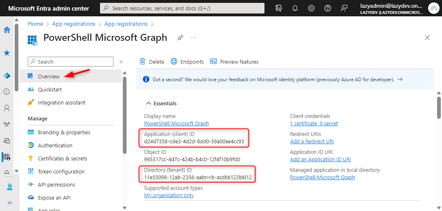Collapse the Essentials section

coord(147,103)
